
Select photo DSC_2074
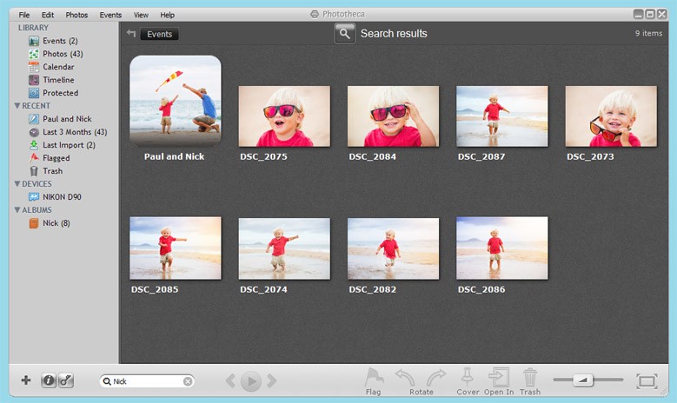pyautogui.click(x=284, y=248)
